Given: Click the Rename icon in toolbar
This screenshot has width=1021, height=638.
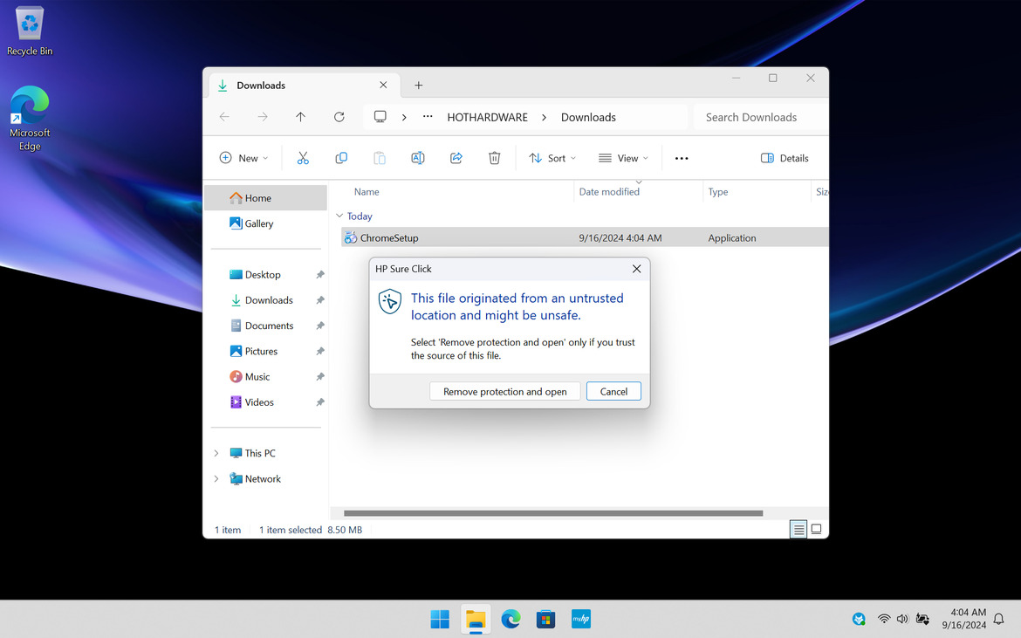Looking at the screenshot, I should (418, 158).
